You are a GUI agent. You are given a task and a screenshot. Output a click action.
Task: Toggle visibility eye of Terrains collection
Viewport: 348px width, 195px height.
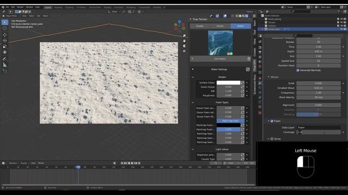(x=341, y=23)
